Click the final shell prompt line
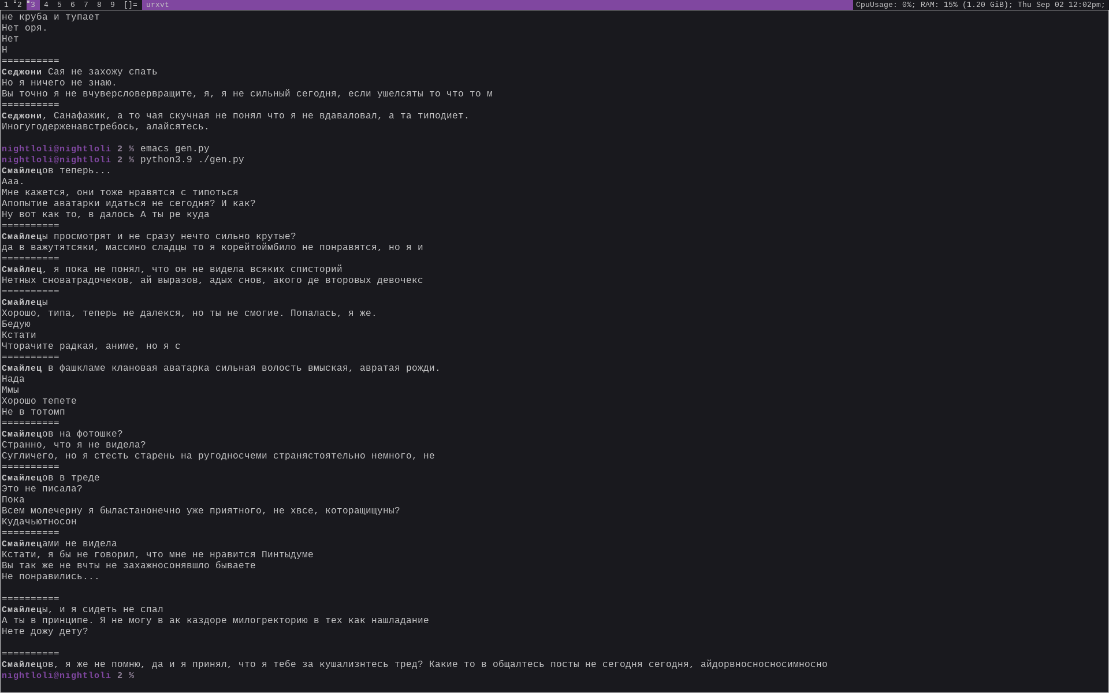 pyautogui.click(x=68, y=676)
